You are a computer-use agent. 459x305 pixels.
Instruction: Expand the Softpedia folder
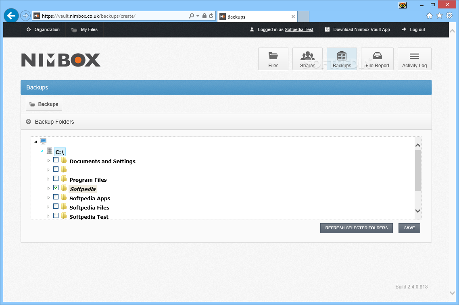click(48, 188)
